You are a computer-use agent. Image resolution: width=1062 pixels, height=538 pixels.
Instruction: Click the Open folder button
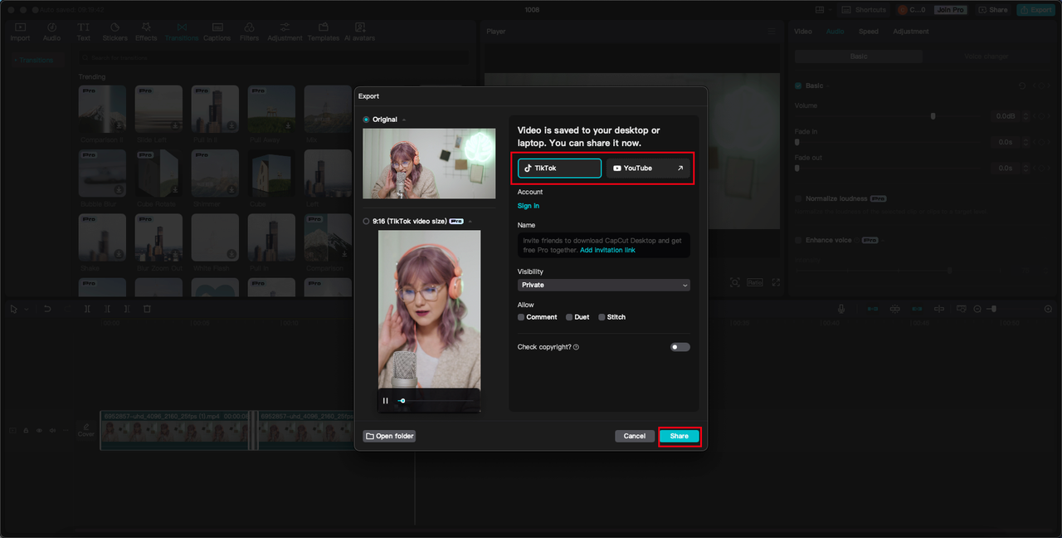click(x=389, y=436)
